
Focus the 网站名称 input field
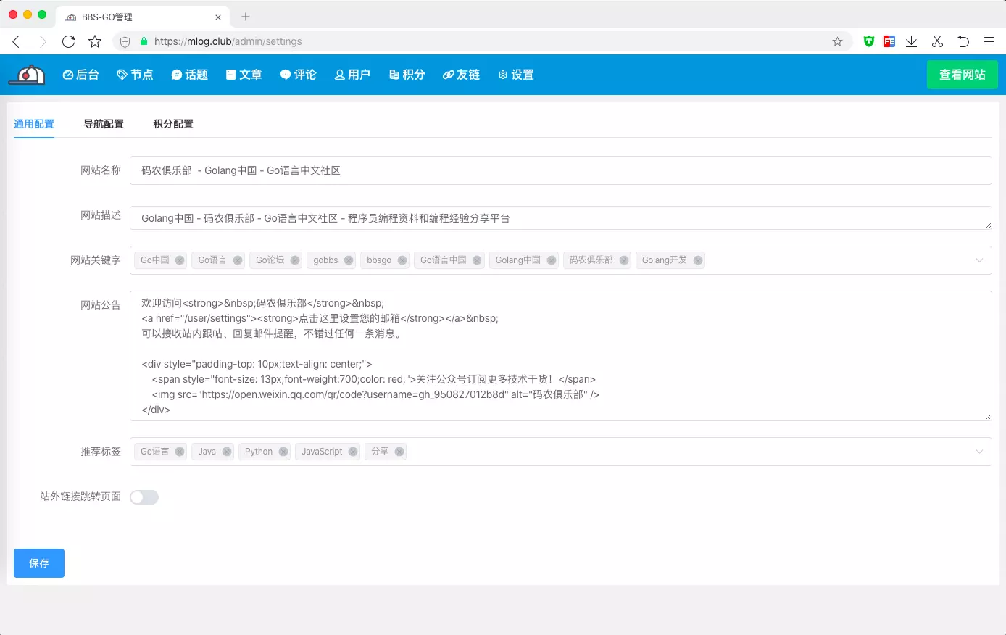pyautogui.click(x=560, y=170)
